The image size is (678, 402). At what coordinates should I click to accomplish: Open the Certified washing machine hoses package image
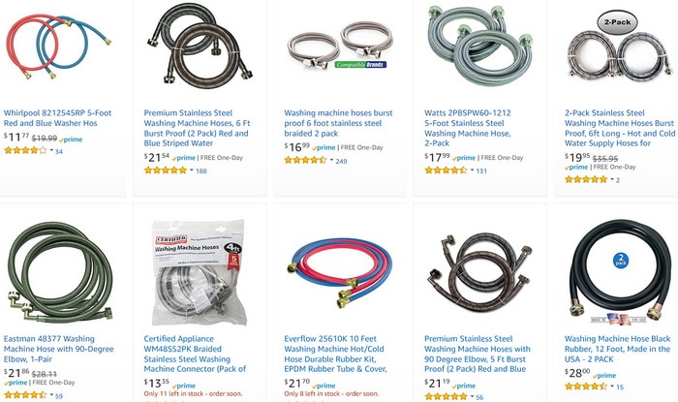[x=198, y=272]
